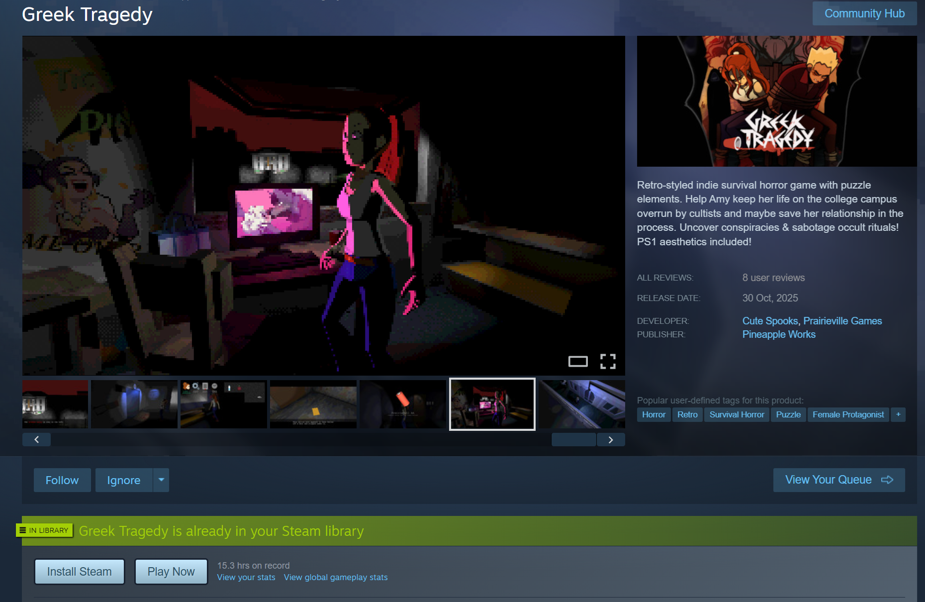Select the bluish corridor thumbnail
This screenshot has width=925, height=602.
tap(582, 404)
